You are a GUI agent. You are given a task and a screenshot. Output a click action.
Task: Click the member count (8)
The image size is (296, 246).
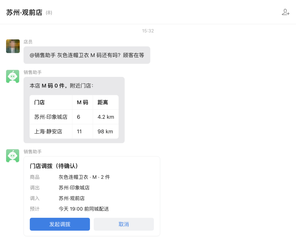click(49, 13)
